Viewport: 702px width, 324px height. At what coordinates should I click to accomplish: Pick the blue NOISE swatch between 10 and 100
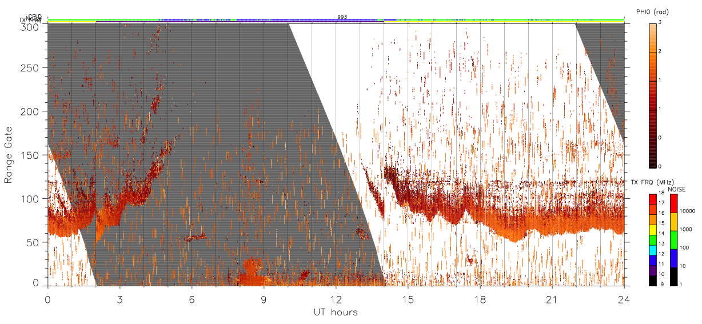[x=674, y=258]
